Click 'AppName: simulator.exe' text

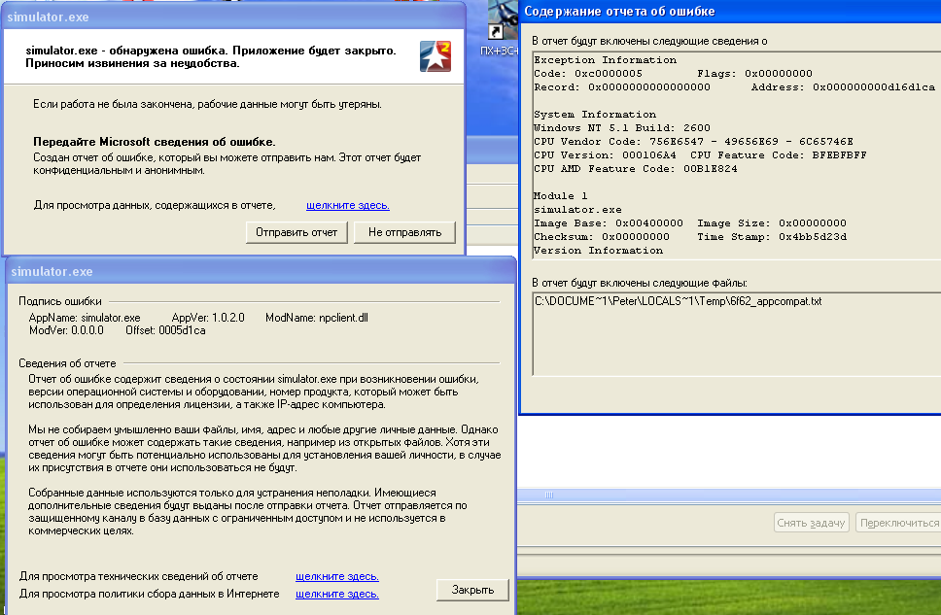pos(85,318)
